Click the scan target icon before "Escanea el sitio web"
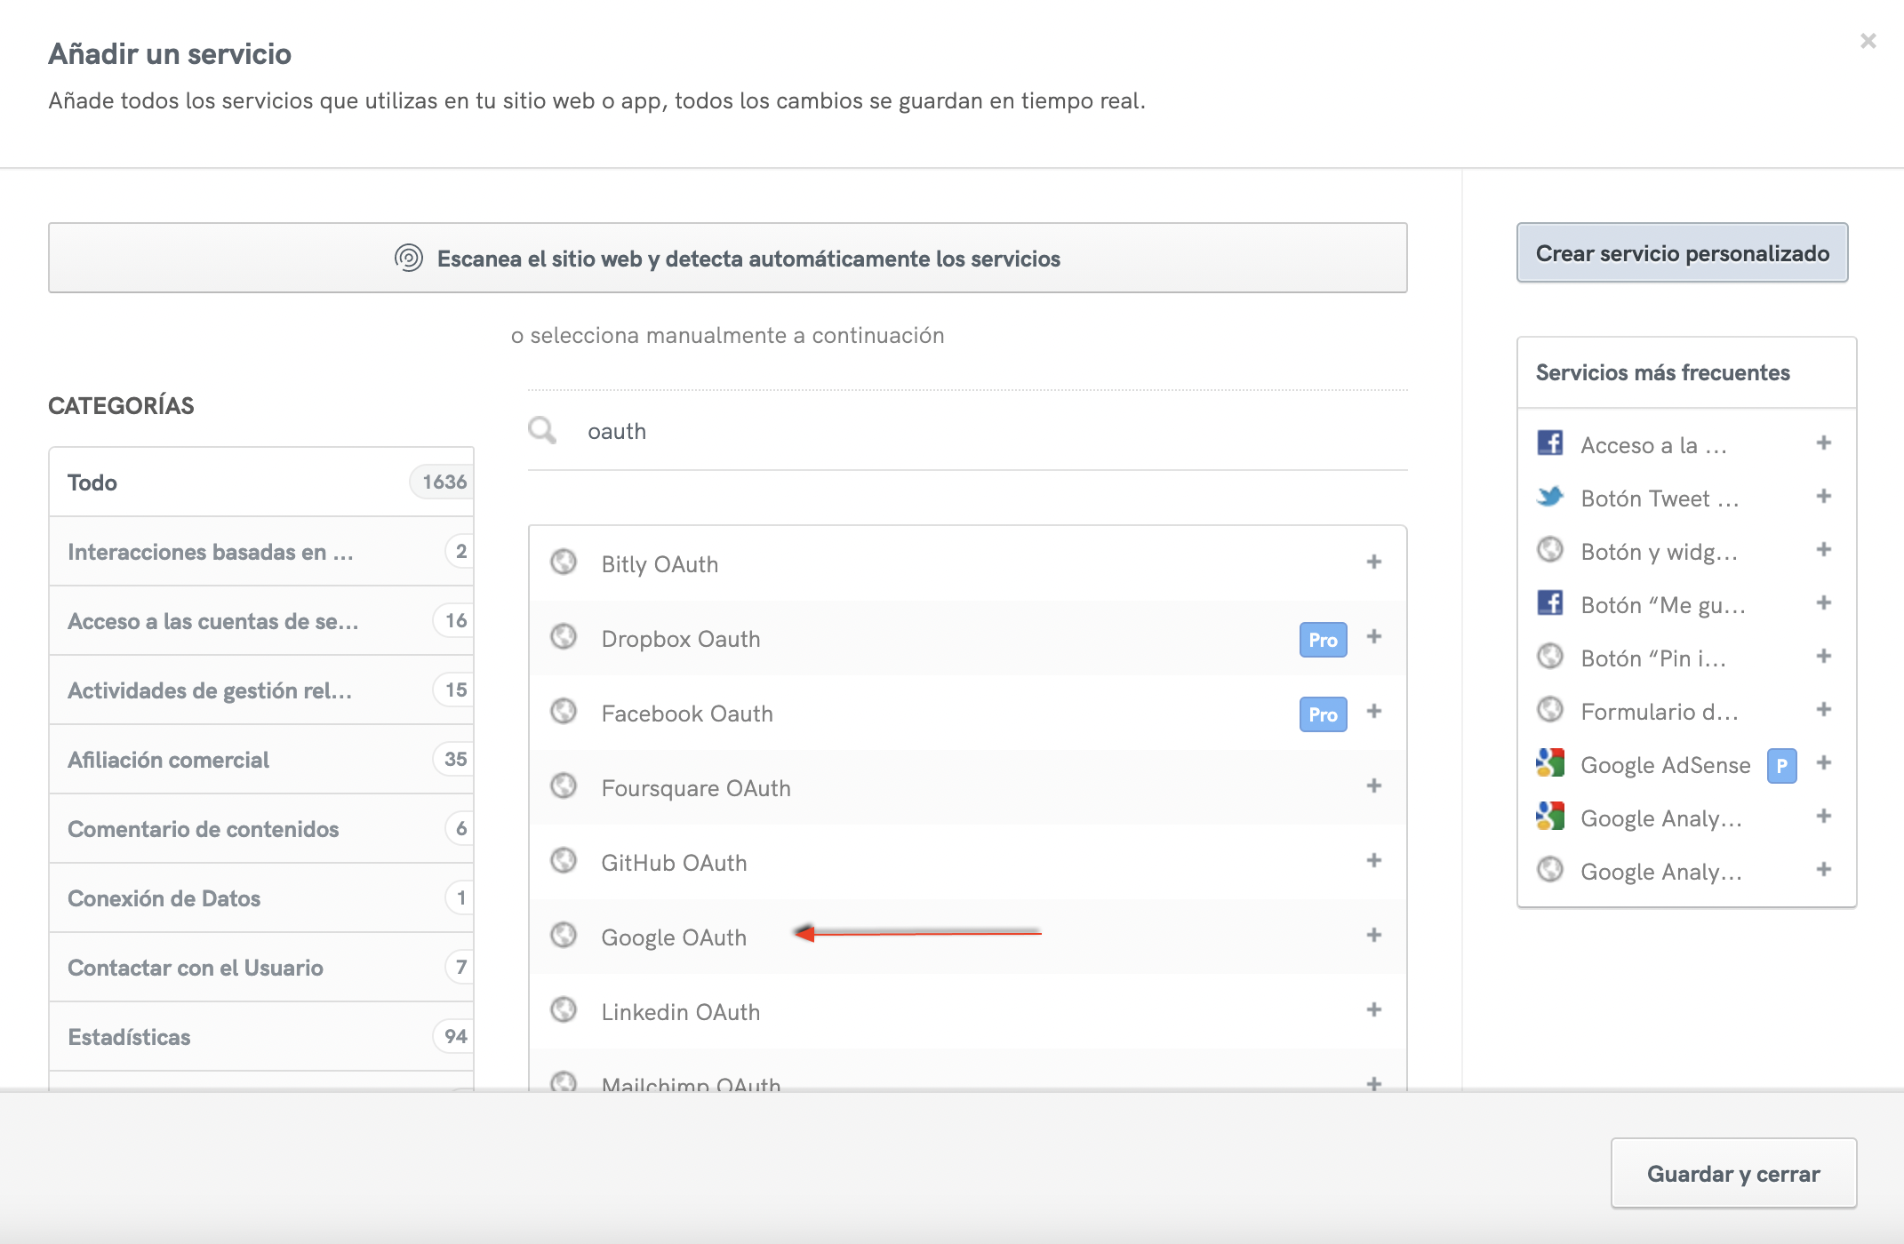Screen dimensions: 1904x1244 coord(408,259)
